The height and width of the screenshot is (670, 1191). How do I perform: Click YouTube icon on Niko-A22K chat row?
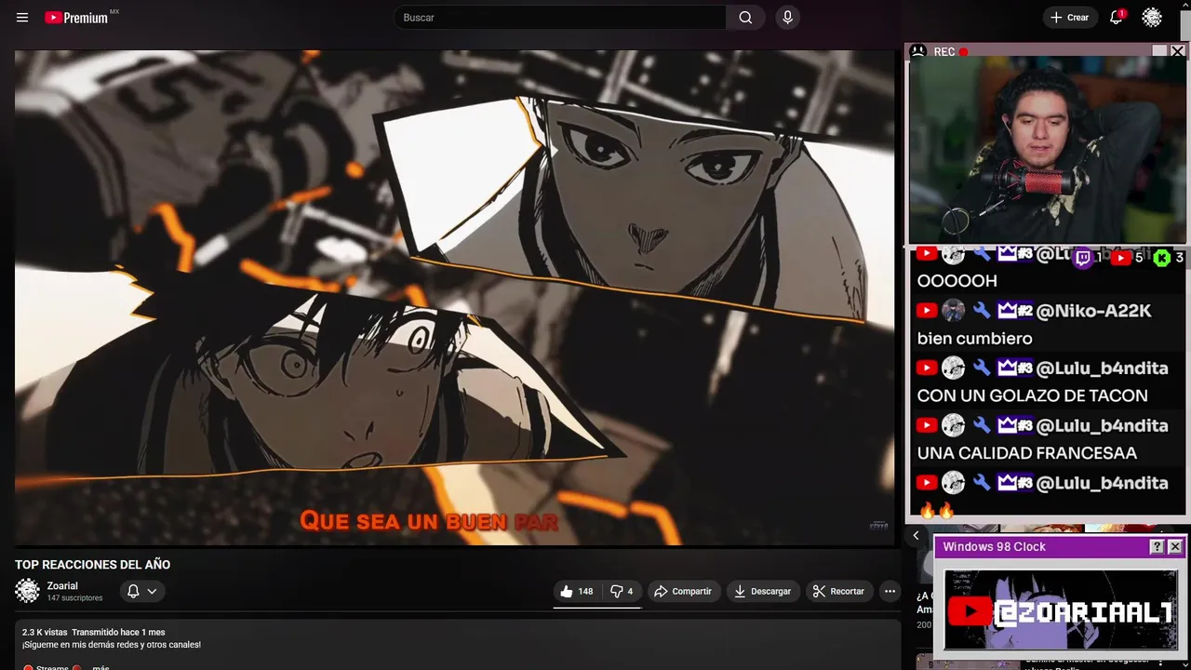click(x=926, y=311)
